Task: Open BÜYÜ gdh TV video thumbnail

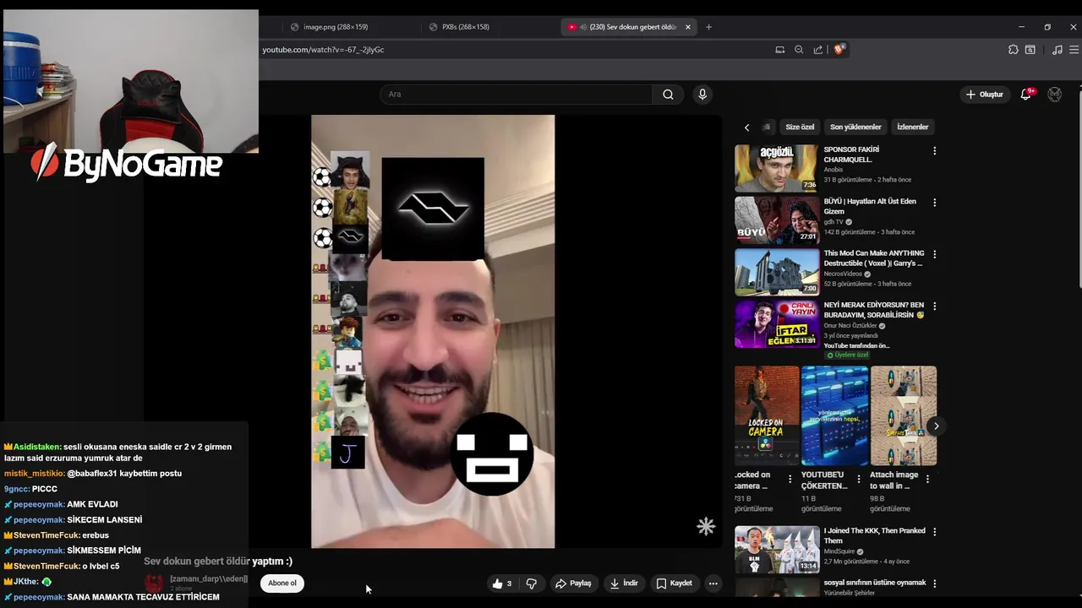Action: (x=777, y=220)
